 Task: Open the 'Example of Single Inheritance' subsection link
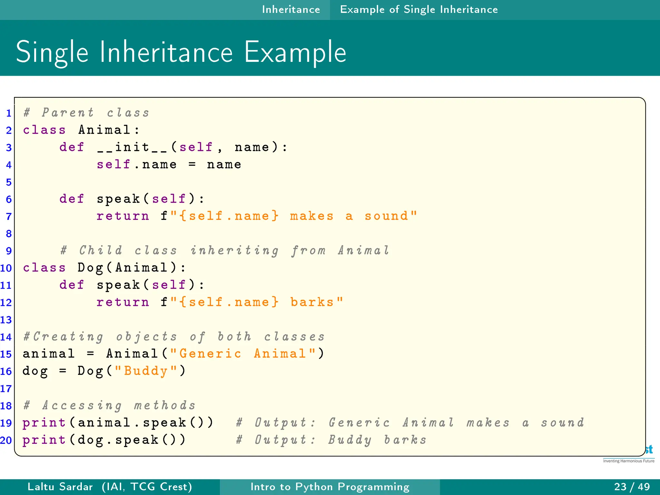tap(419, 9)
